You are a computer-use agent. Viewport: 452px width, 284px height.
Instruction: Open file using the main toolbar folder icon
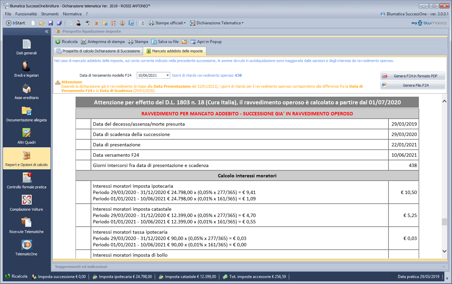click(42, 23)
